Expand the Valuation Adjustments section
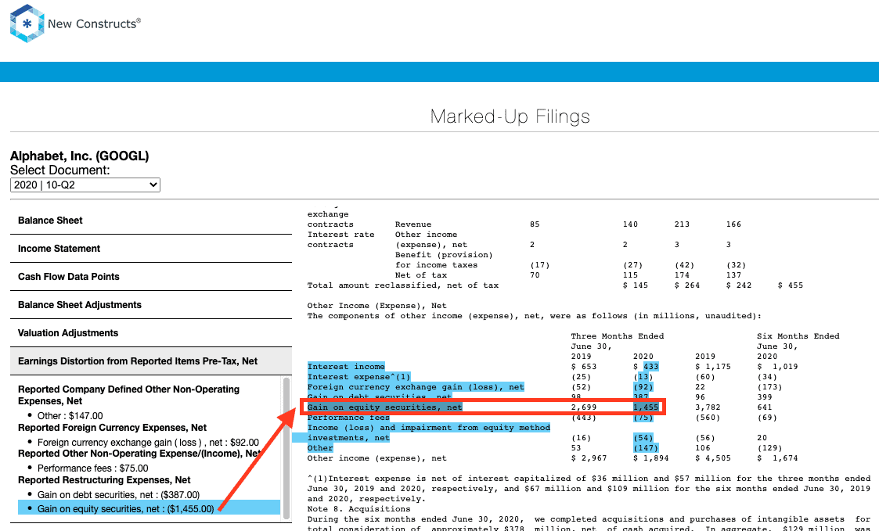This screenshot has height=531, width=879. coord(151,332)
